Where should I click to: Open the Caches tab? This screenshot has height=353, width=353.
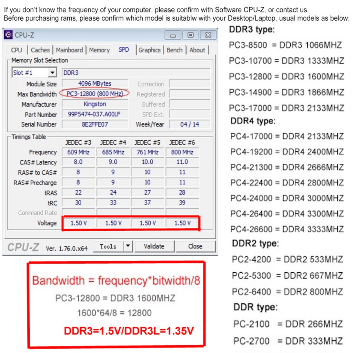pos(40,50)
